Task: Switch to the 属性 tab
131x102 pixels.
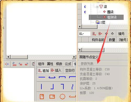Action: 50,64
